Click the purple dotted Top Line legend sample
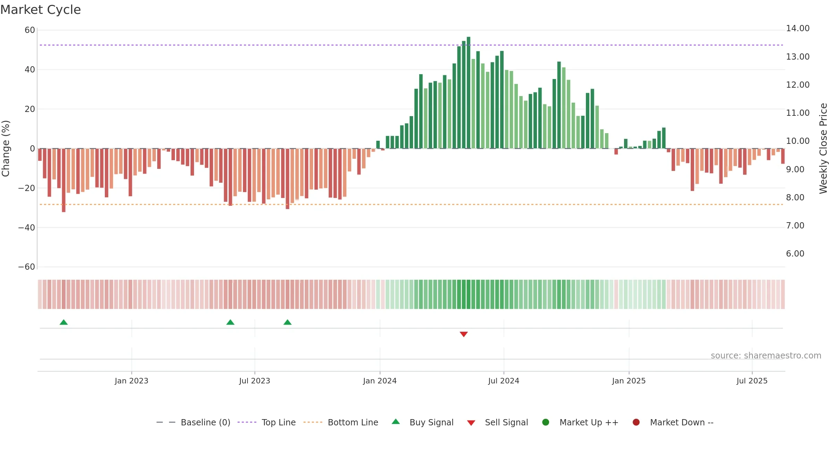This screenshot has height=468, width=833. tap(247, 422)
